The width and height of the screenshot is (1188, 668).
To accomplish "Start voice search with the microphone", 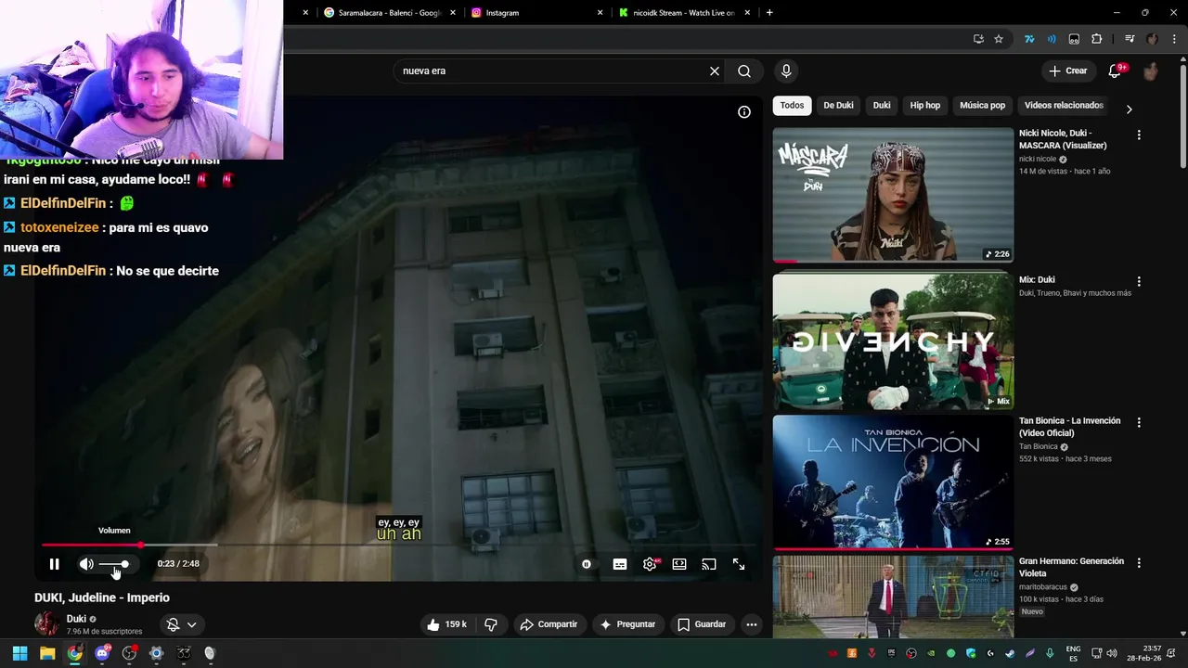I will [x=786, y=71].
